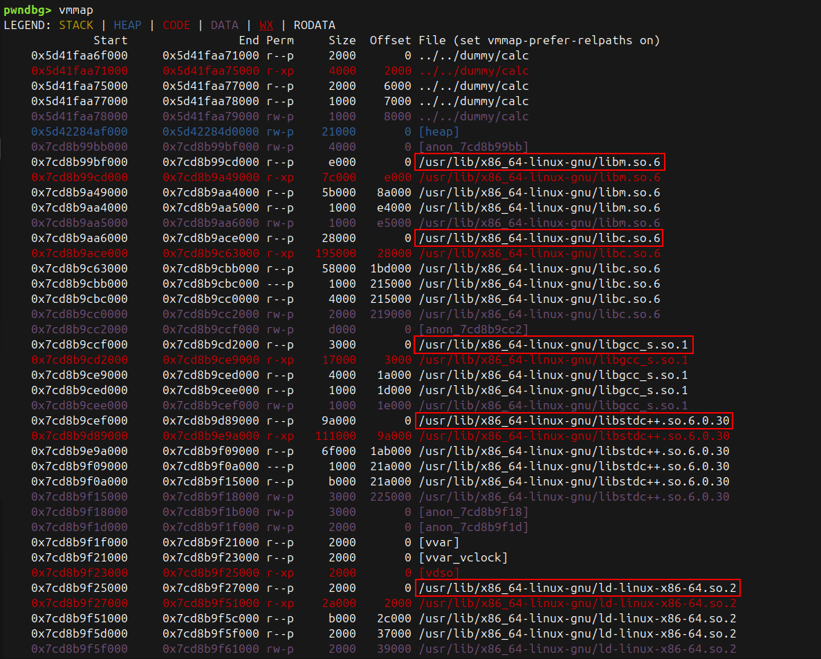
Task: Click the pwndbg> prompt
Action: tap(27, 10)
